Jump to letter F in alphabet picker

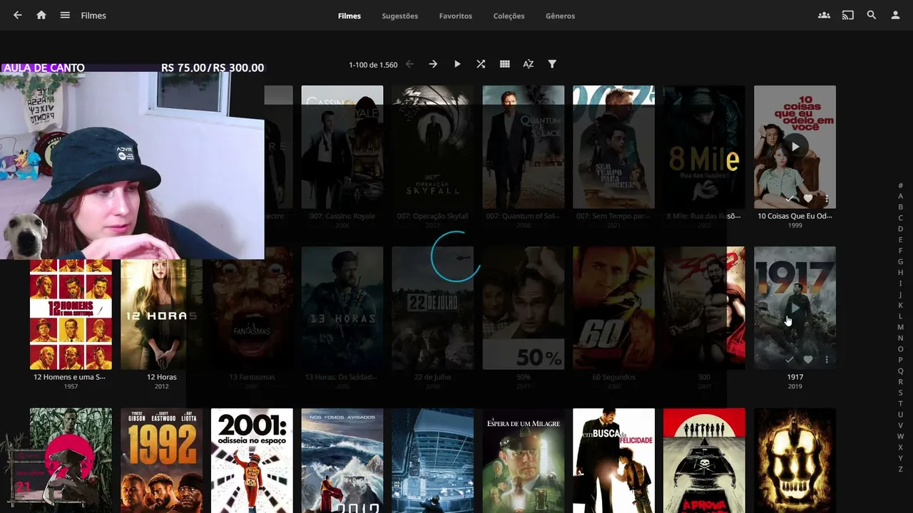[901, 251]
